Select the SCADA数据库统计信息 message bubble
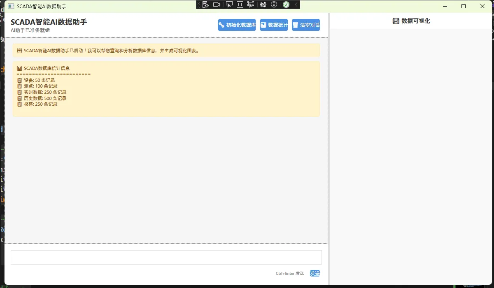494x288 pixels. pyautogui.click(x=166, y=89)
